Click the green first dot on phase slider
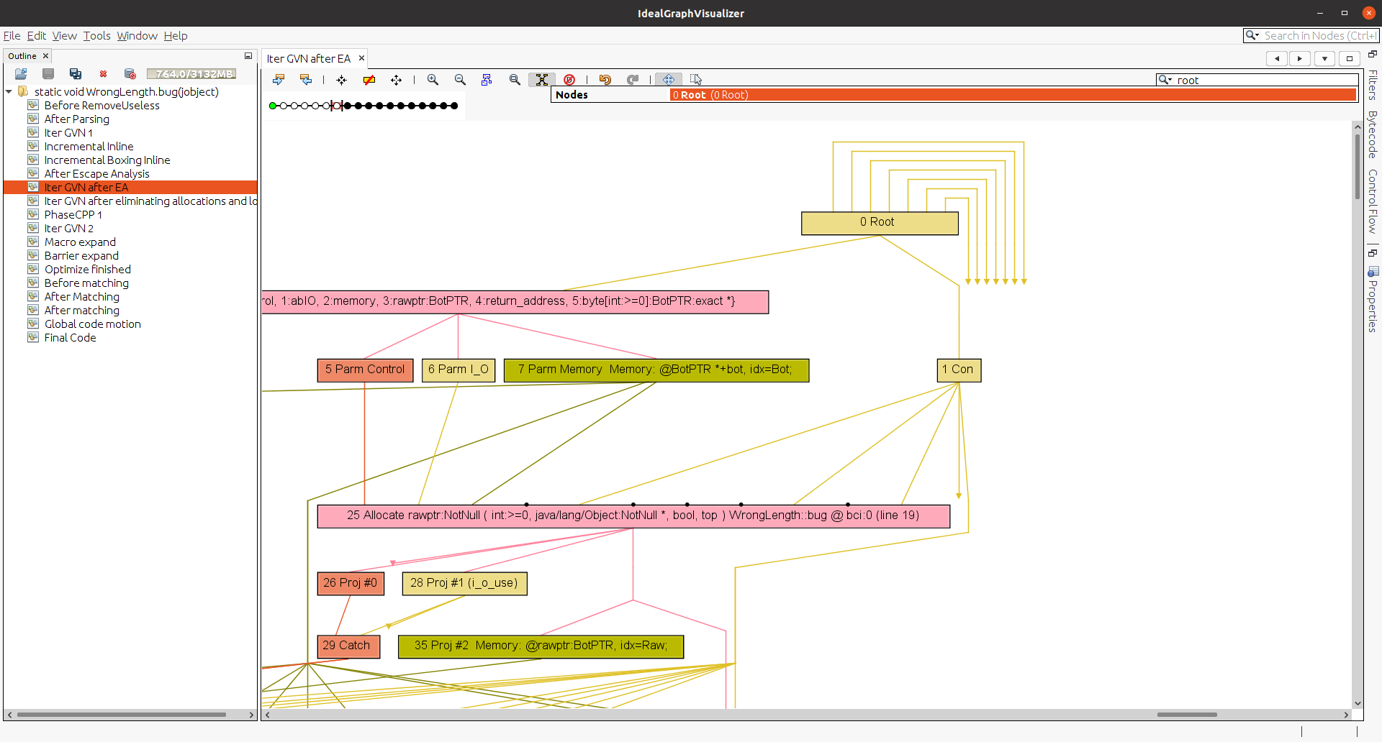The height and width of the screenshot is (742, 1382). [273, 106]
